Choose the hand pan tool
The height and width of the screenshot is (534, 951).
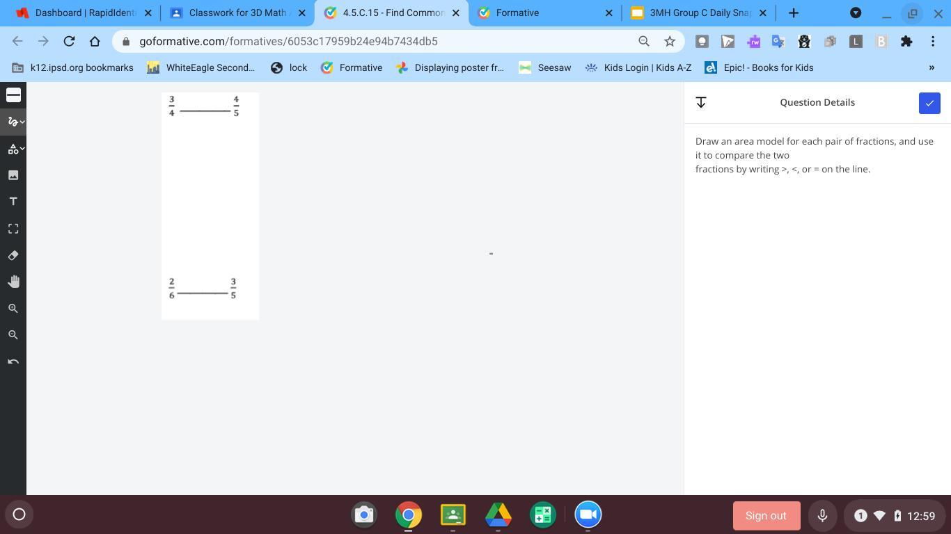tap(13, 282)
